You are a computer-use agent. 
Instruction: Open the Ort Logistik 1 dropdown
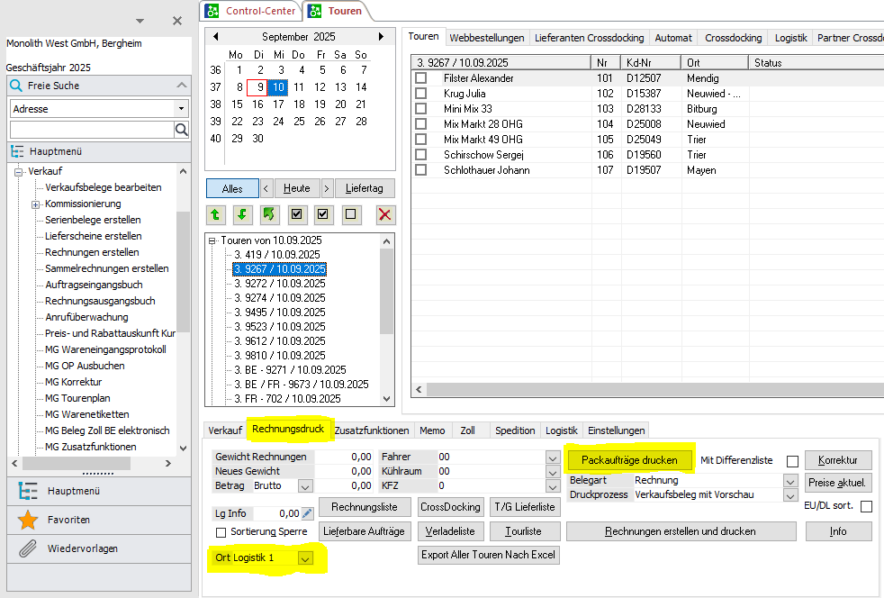(305, 558)
